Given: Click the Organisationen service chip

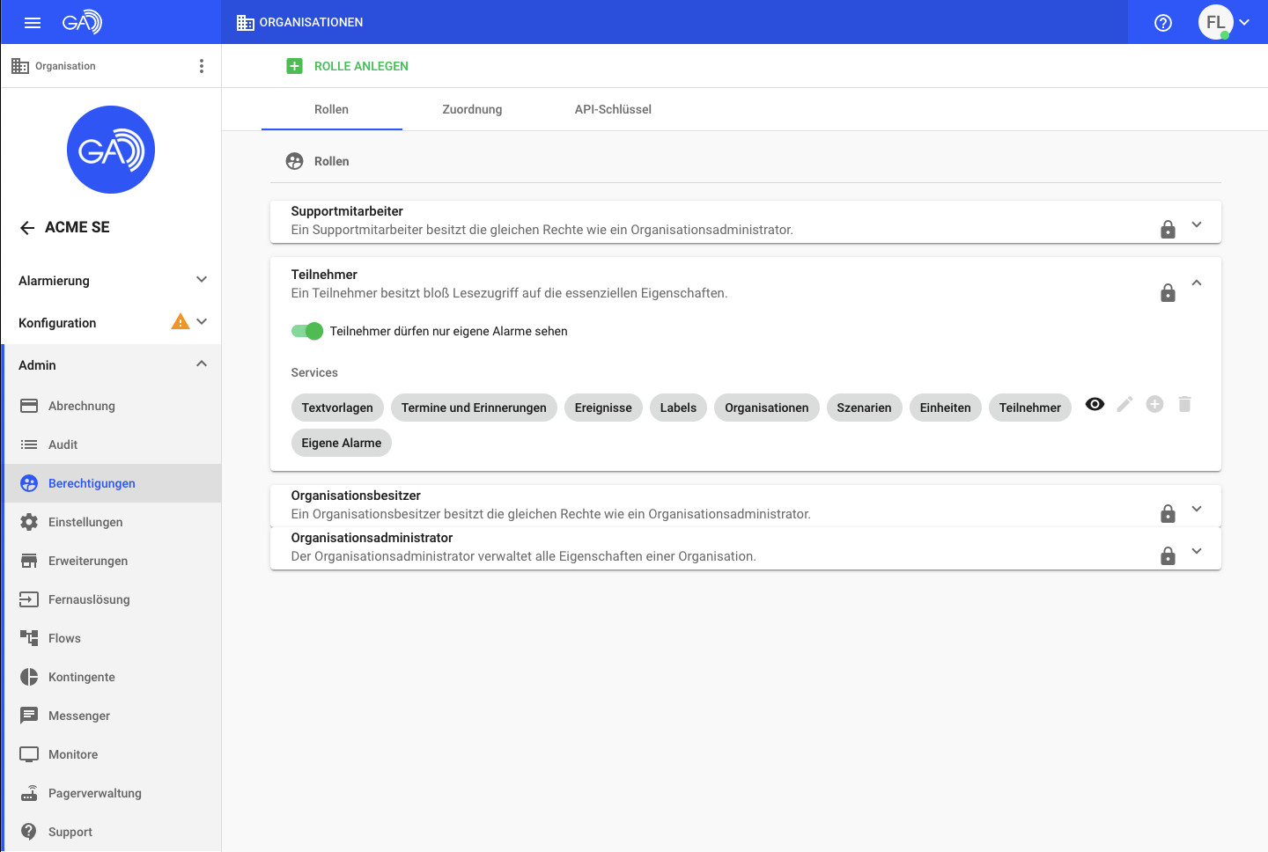Looking at the screenshot, I should pos(766,408).
